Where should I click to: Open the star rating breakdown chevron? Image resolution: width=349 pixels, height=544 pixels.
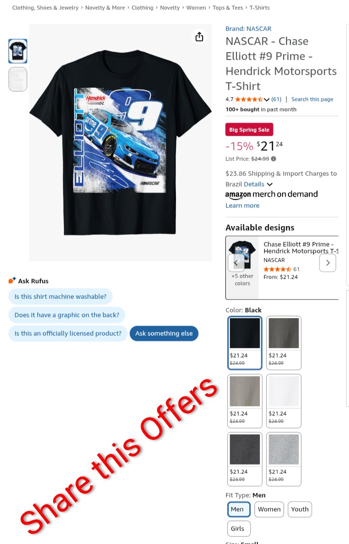(x=266, y=100)
